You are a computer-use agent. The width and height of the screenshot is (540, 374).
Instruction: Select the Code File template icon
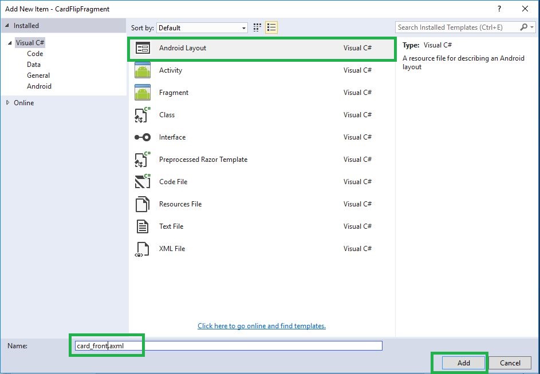tap(143, 182)
